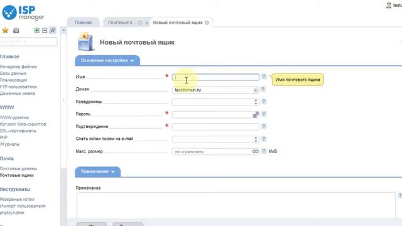Expand the Псевдонимы multi-line field
Viewport: 402px width, 226px height.
click(x=256, y=102)
